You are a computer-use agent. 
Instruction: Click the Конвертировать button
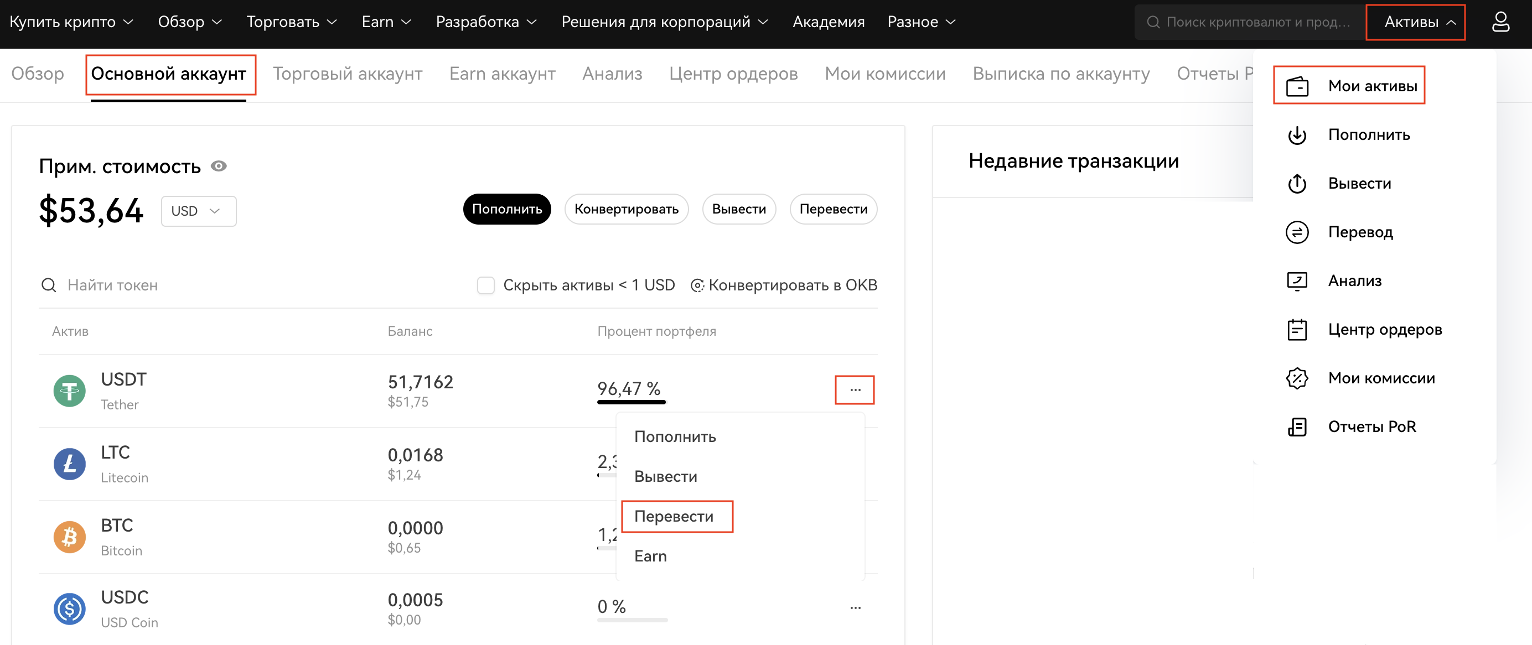tap(626, 209)
